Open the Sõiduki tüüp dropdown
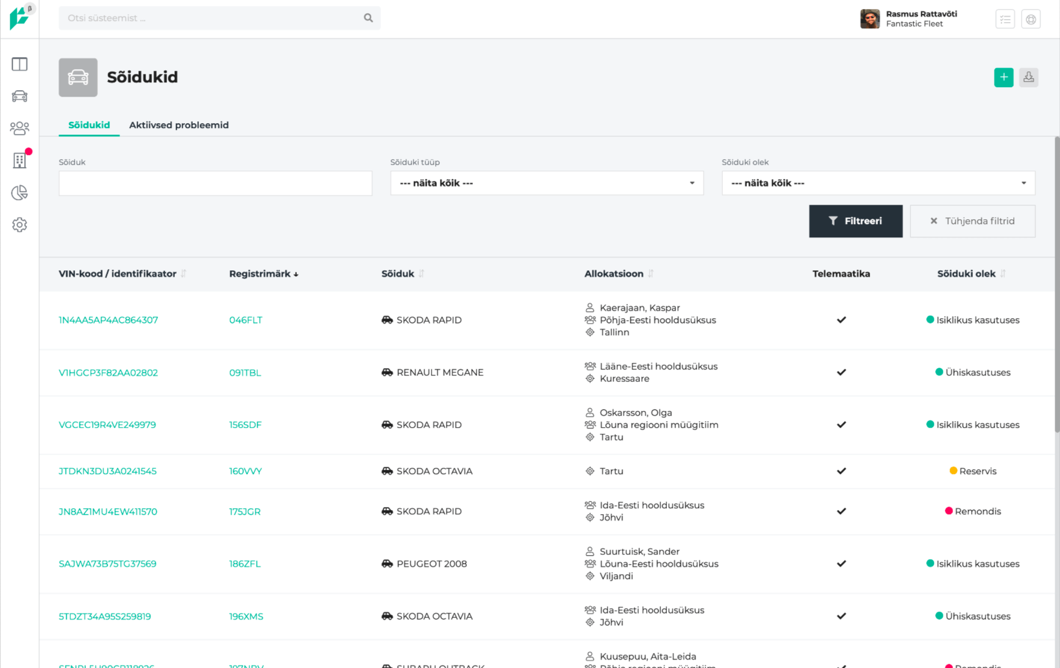 tap(547, 183)
